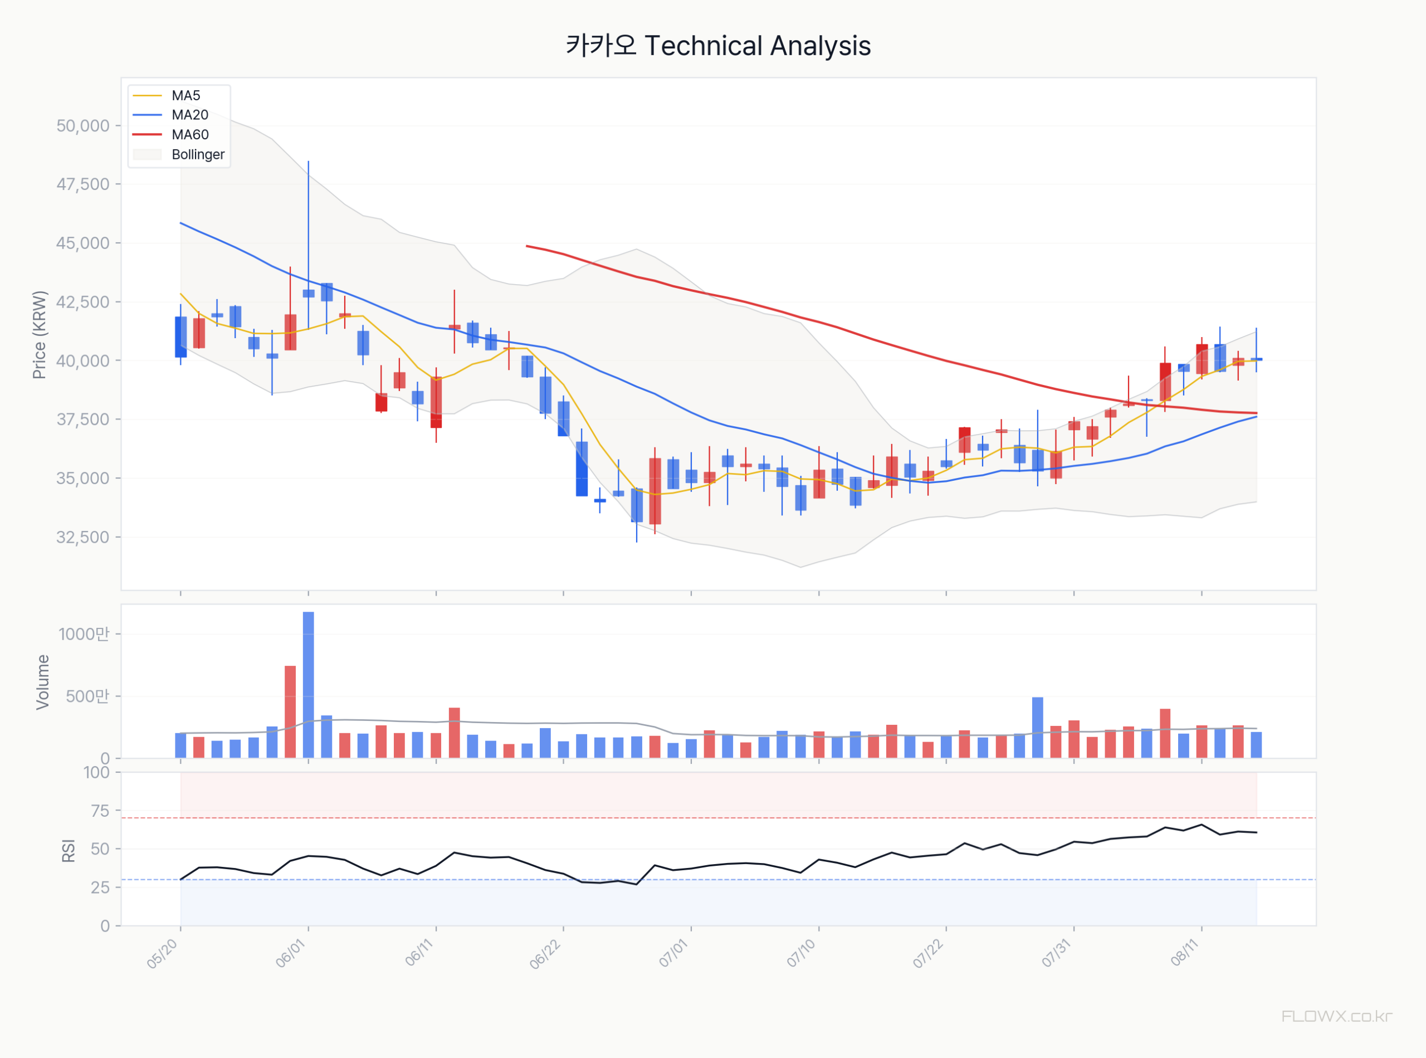Click the chart title "카카오 Technical Analysis"

[x=719, y=46]
